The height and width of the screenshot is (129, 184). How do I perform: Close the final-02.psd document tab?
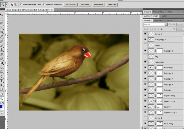point(52,10)
